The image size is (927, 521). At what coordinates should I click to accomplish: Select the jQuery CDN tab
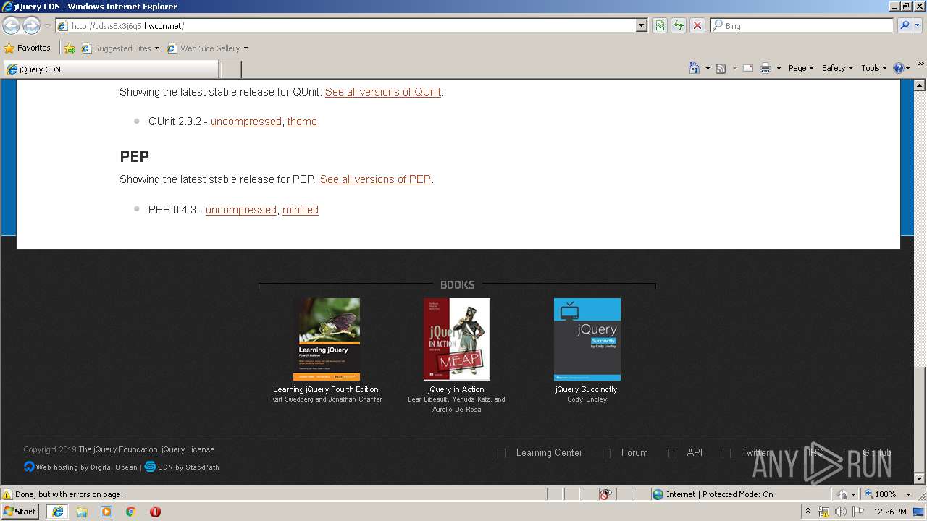pyautogui.click(x=111, y=69)
